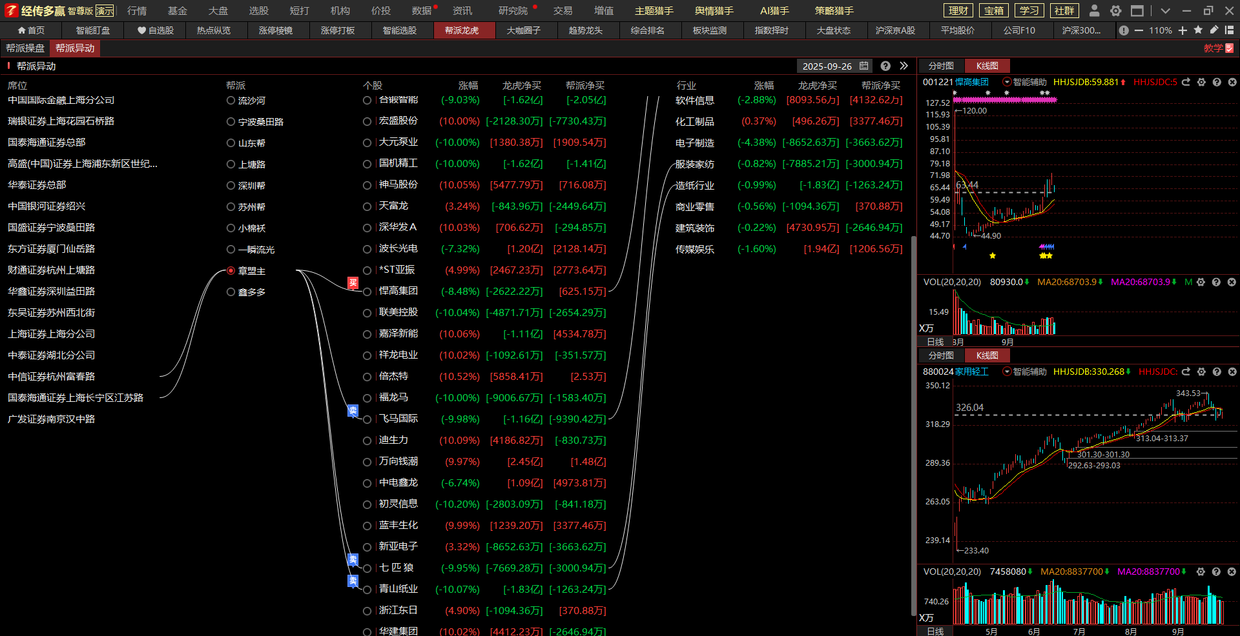Click the window layout icon in title bar
The height and width of the screenshot is (636, 1240).
point(1137,10)
